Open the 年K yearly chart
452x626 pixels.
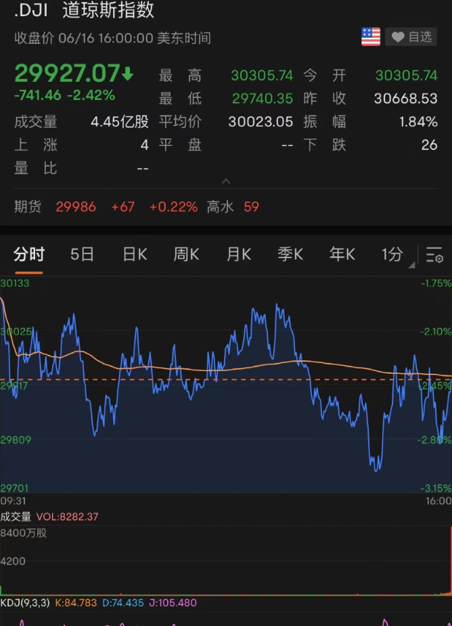pyautogui.click(x=342, y=254)
